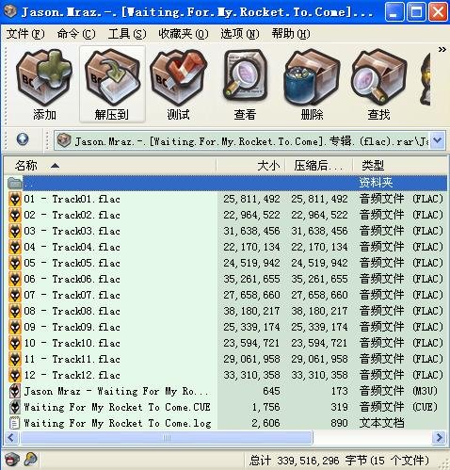Select Waiting For My Rocket To Come.log
450x470 pixels.
(x=118, y=423)
